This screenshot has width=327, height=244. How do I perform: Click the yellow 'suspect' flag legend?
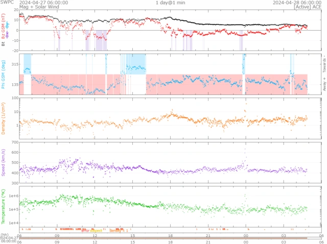click(x=96, y=230)
